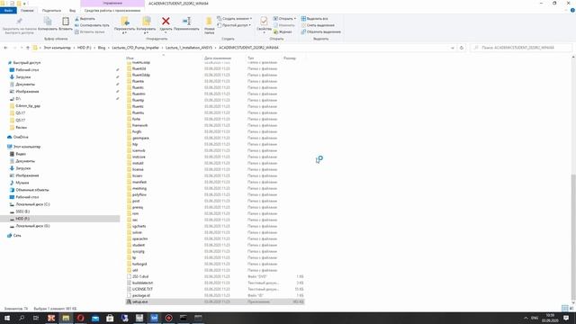Click Deselect (Снять выделение) command
Screen dimensions: 576x324
point(318,25)
